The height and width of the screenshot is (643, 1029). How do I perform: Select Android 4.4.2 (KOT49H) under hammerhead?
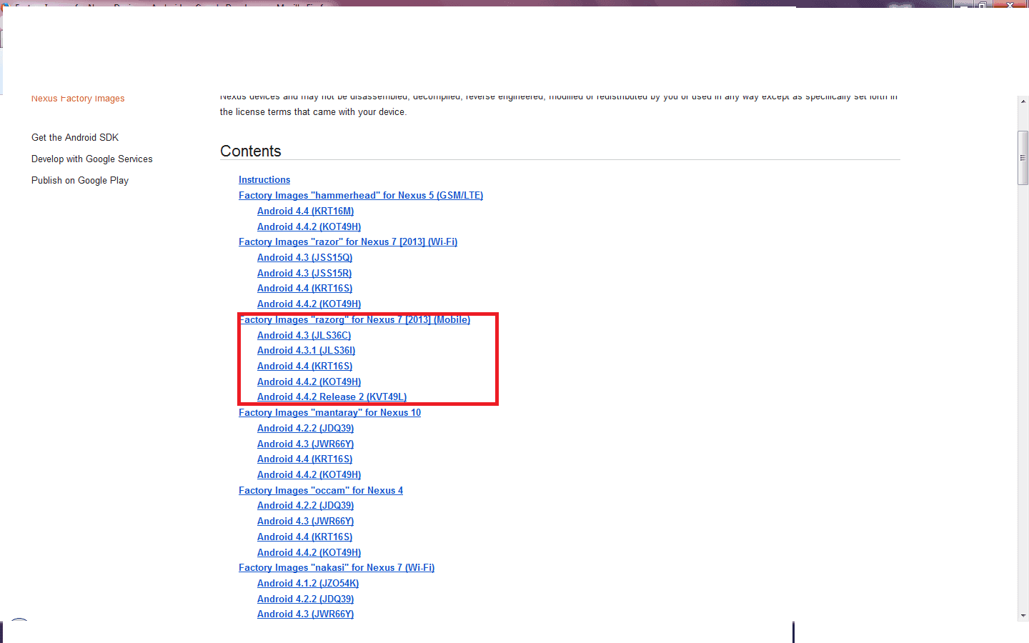pos(309,226)
